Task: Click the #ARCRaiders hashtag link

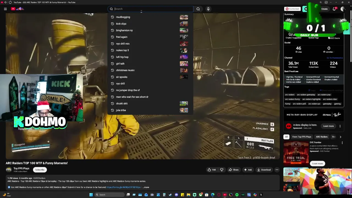Action: (x=39, y=178)
